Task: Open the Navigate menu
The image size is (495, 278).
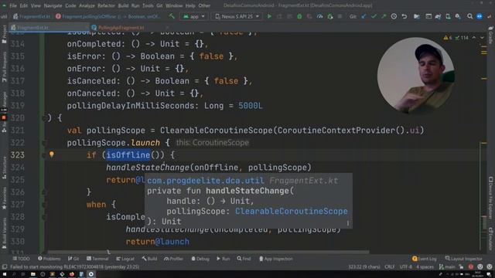Action: tap(53, 5)
